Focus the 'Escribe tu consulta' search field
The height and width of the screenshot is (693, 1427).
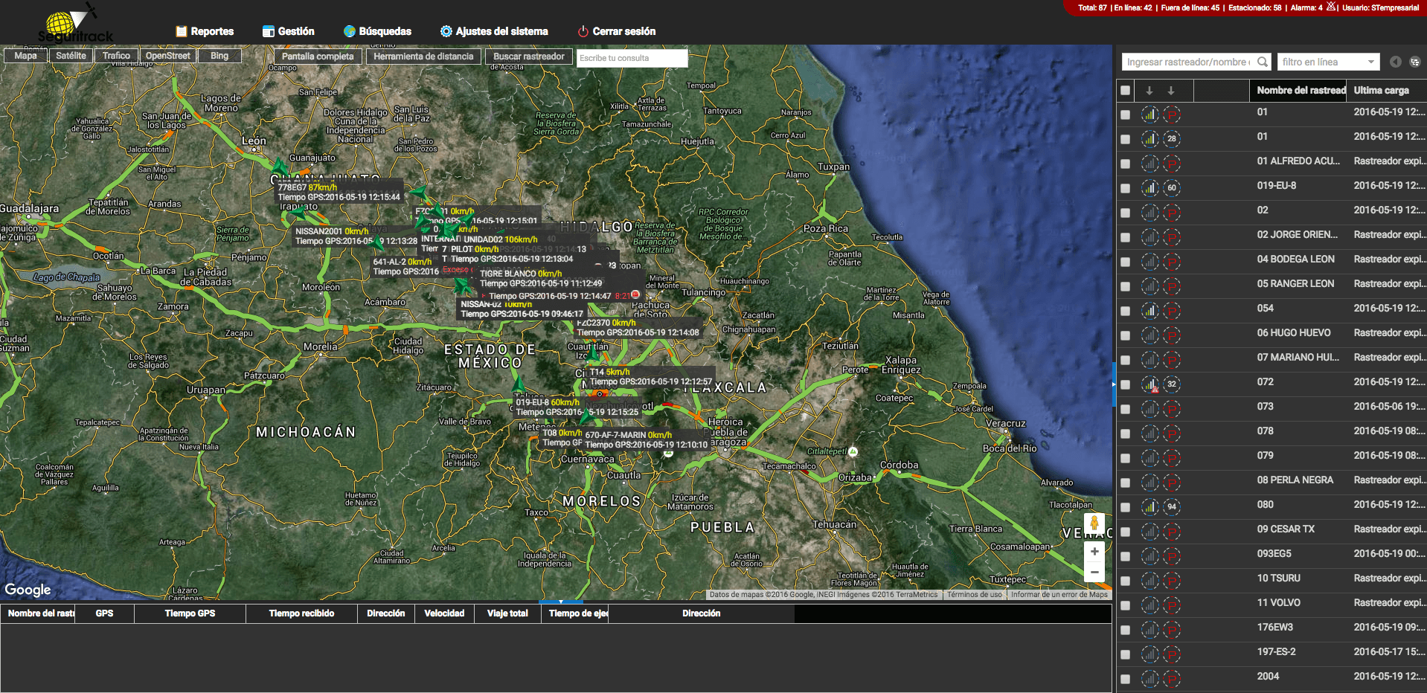(632, 58)
